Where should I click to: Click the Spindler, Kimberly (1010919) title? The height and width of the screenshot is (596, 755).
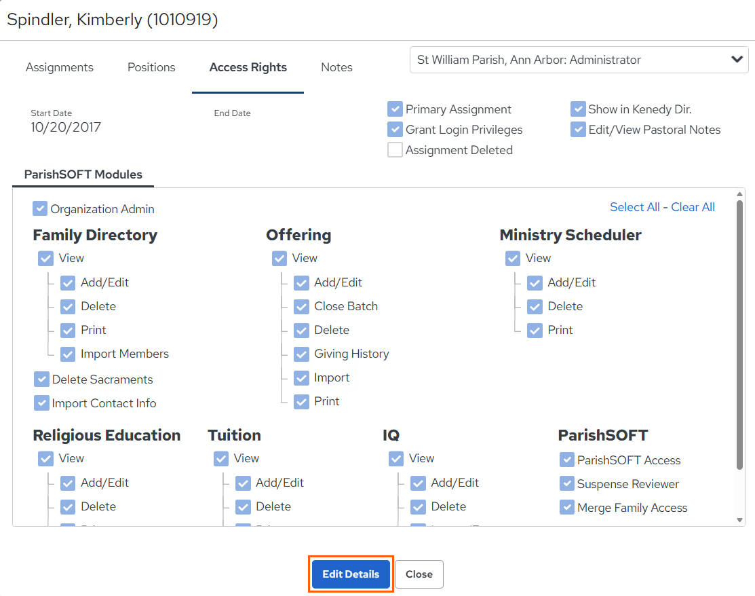tap(112, 20)
